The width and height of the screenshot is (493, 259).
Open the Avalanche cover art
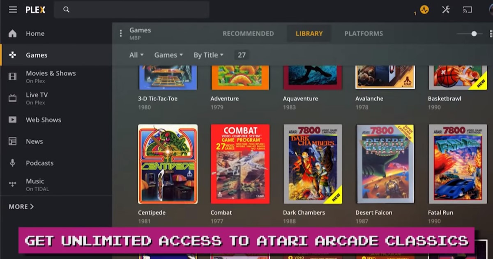click(x=385, y=77)
